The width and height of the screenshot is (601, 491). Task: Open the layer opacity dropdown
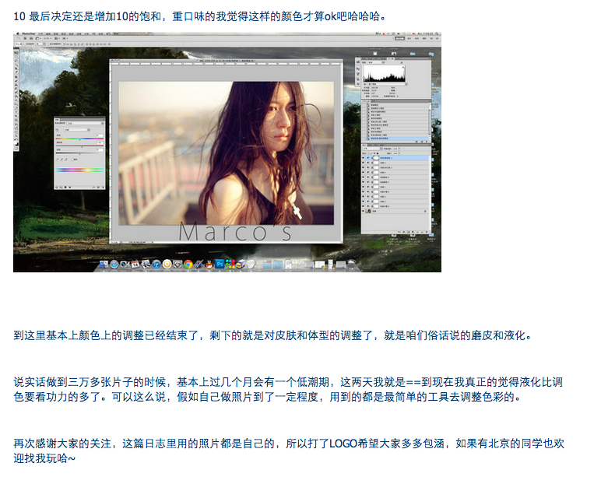coord(396,149)
